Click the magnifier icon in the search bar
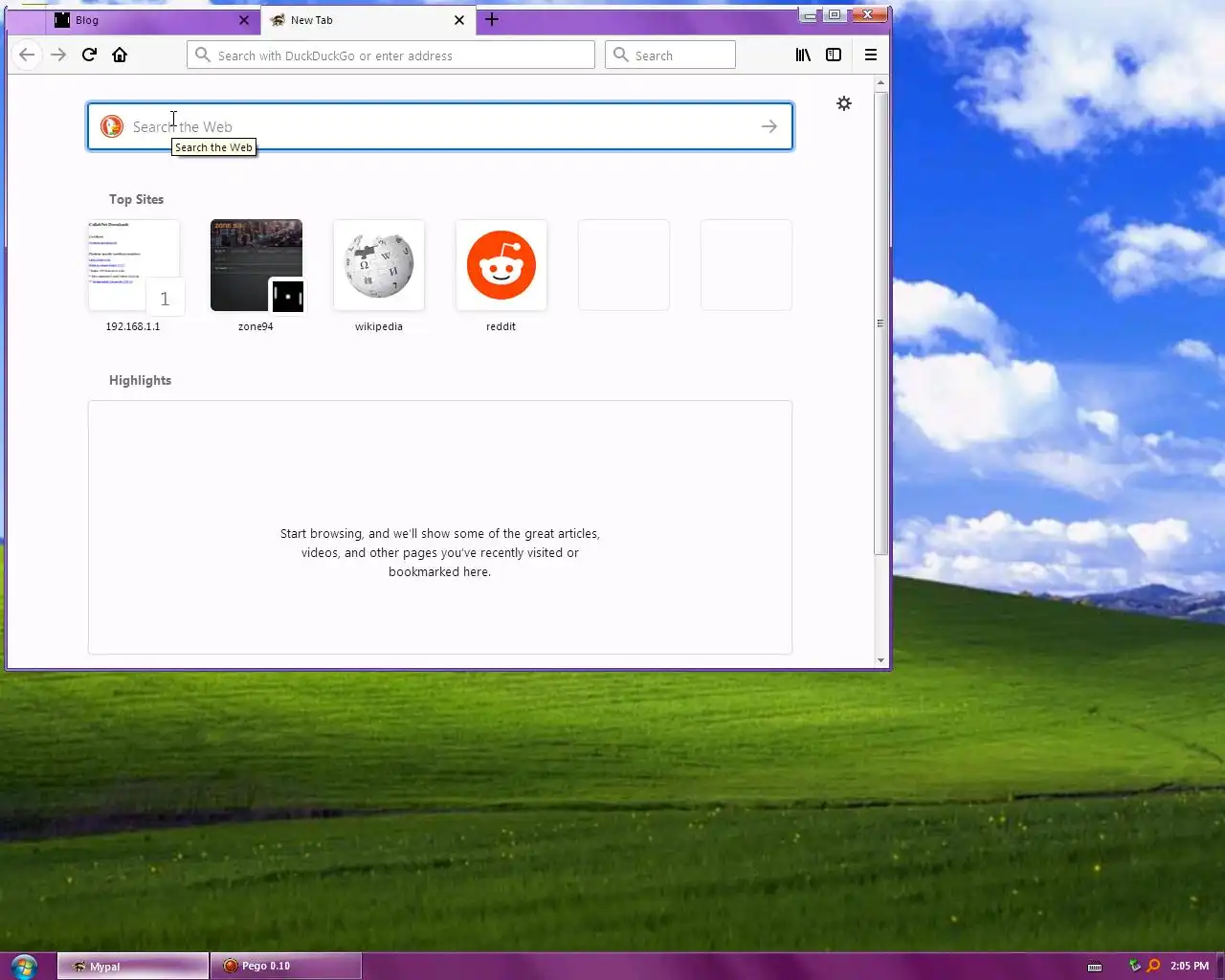This screenshot has width=1225, height=980. 621,55
